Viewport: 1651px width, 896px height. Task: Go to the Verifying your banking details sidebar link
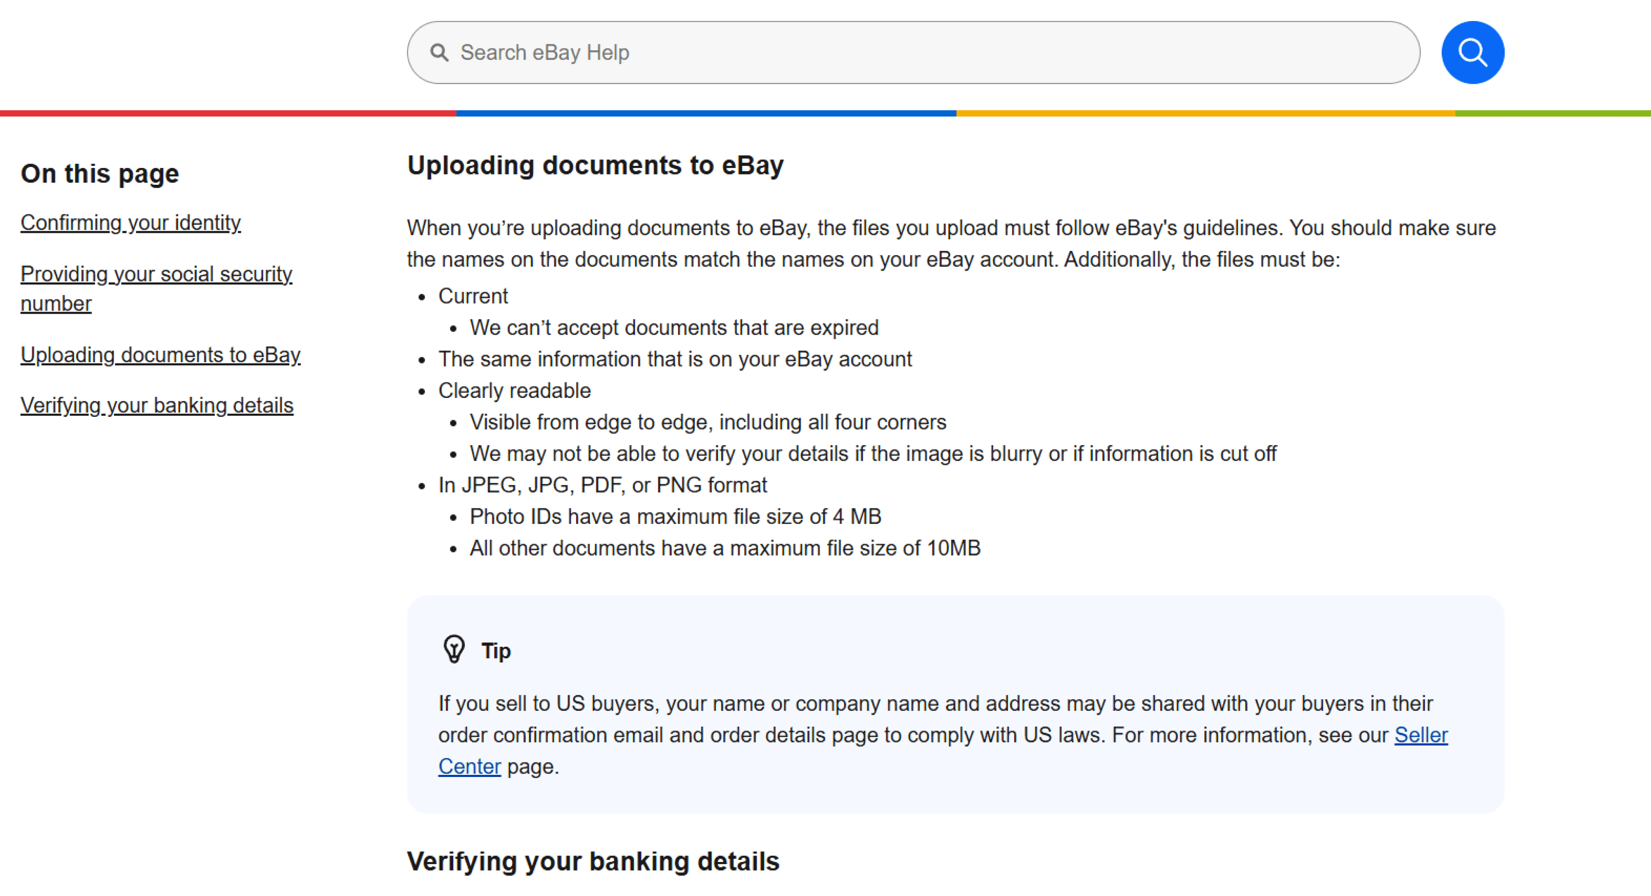click(157, 405)
